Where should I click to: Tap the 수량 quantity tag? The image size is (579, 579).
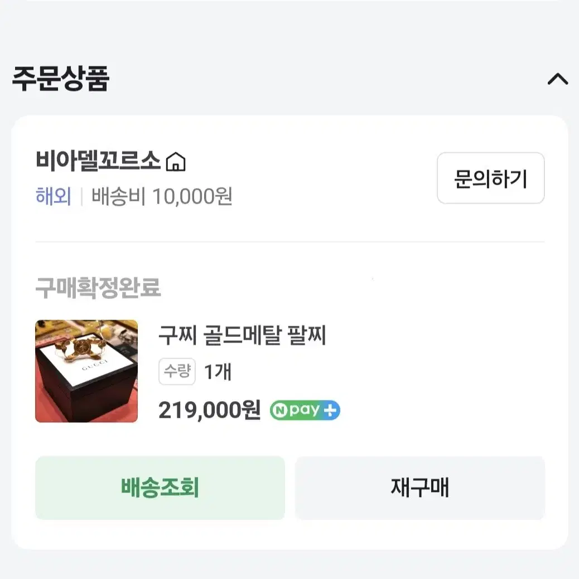pyautogui.click(x=177, y=371)
